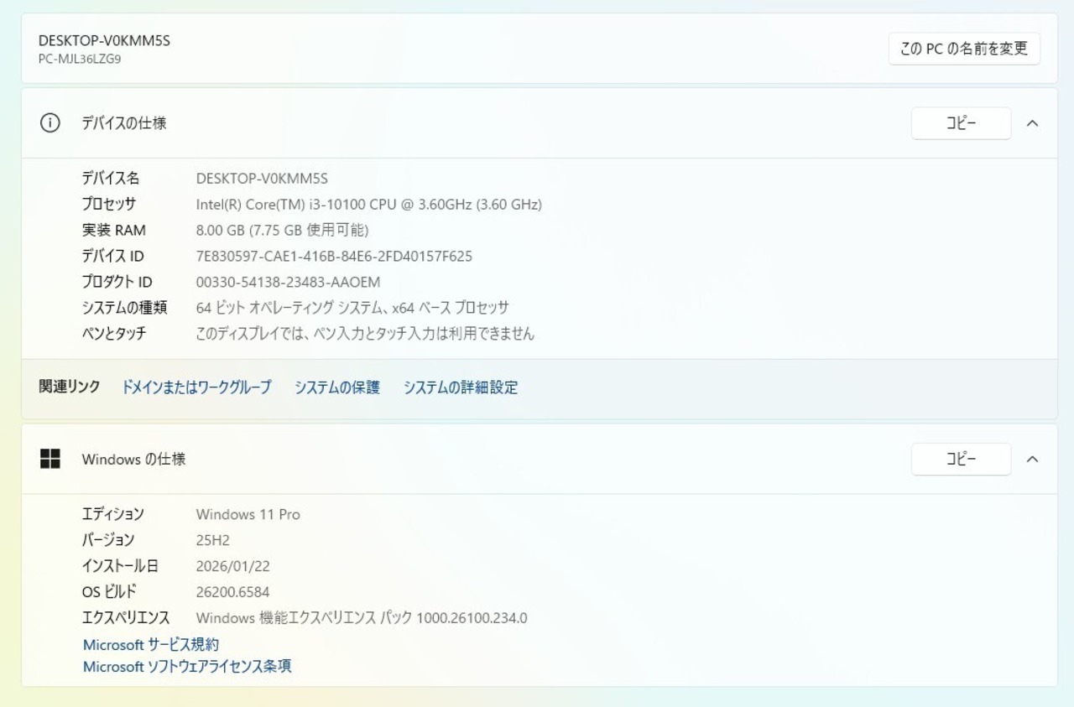Select the edition value Windows 11 Pro
This screenshot has width=1074, height=707.
(248, 514)
